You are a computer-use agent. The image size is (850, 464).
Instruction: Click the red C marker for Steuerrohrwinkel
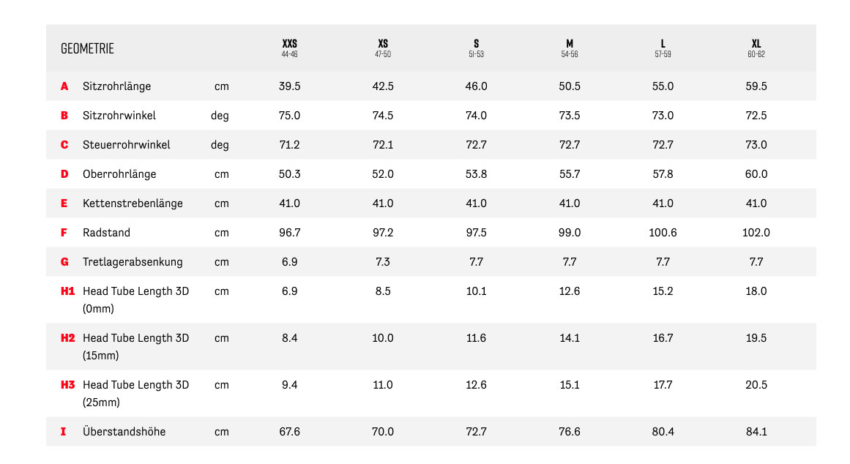coord(64,145)
